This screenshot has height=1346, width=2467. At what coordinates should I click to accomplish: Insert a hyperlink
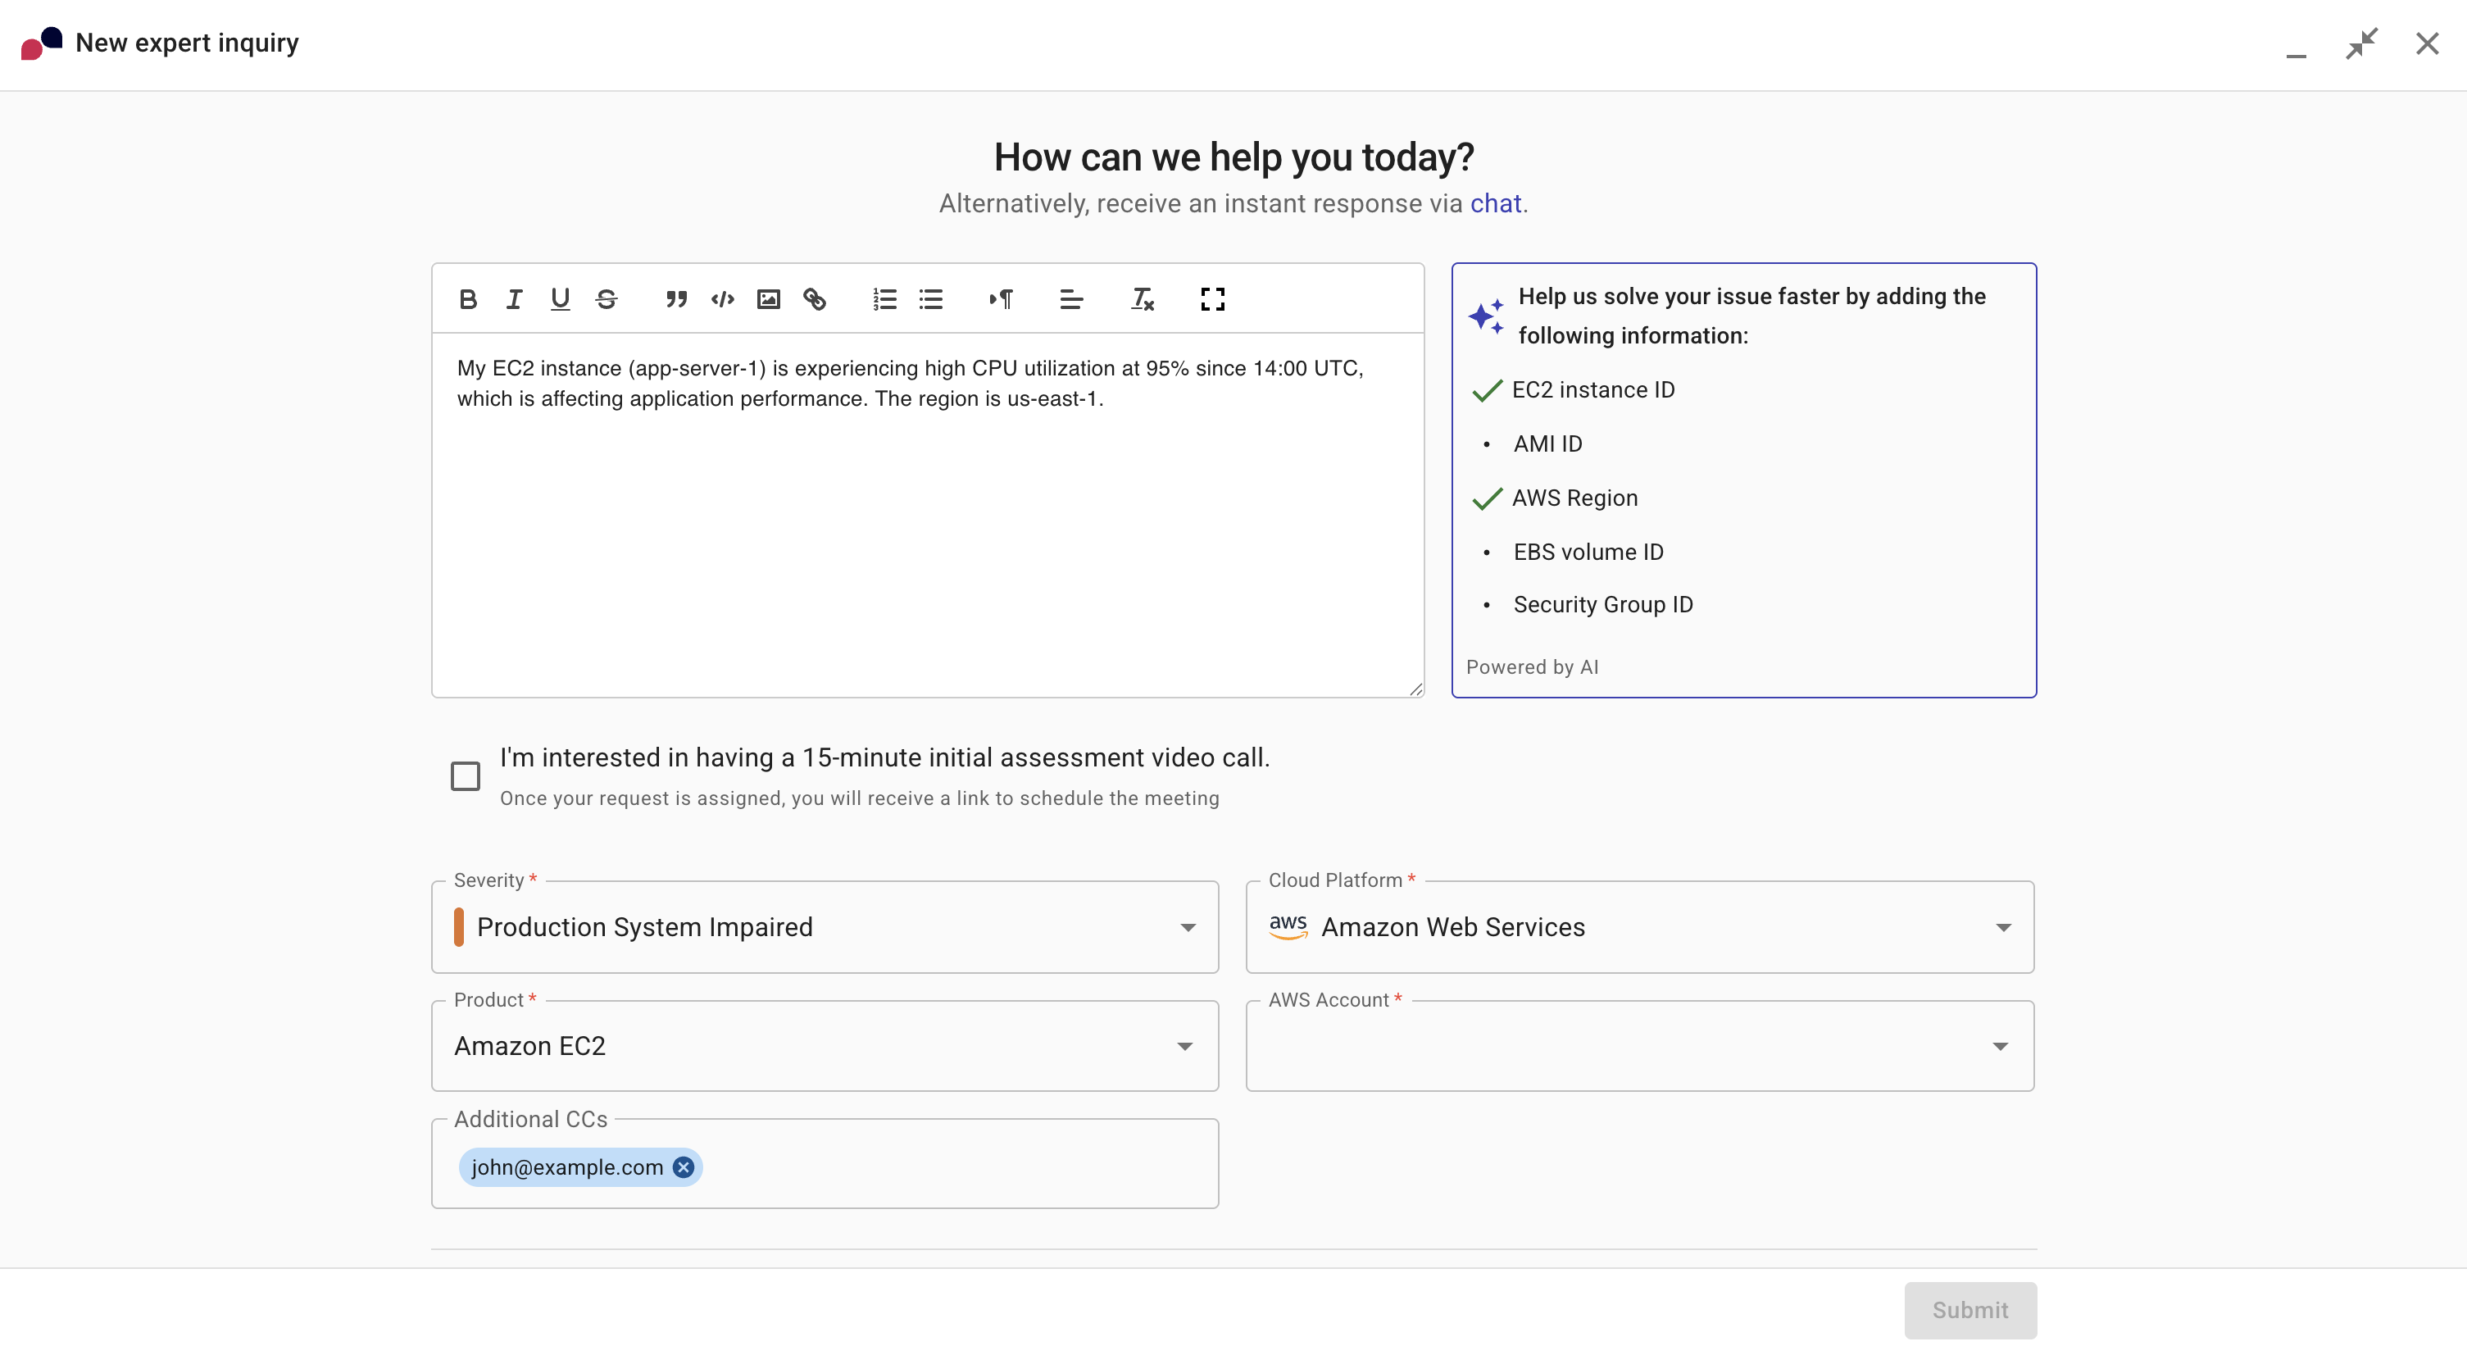coord(814,299)
